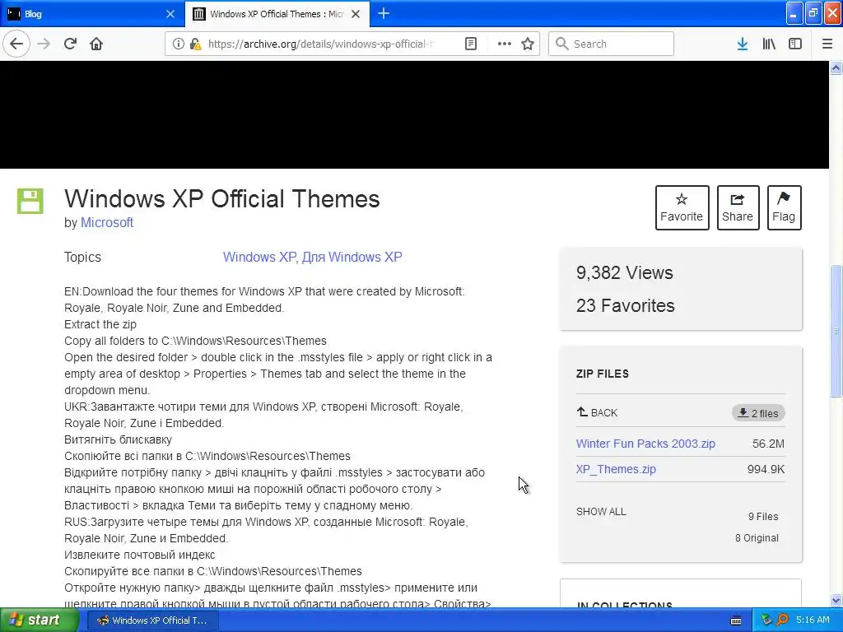Image resolution: width=843 pixels, height=632 pixels.
Task: Download Winter Fun Packs 2003.zip
Action: [x=645, y=444]
